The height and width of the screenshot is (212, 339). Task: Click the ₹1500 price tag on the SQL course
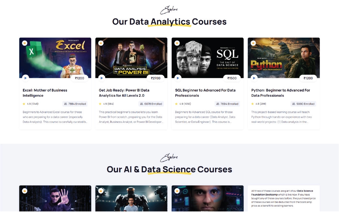coord(232,78)
